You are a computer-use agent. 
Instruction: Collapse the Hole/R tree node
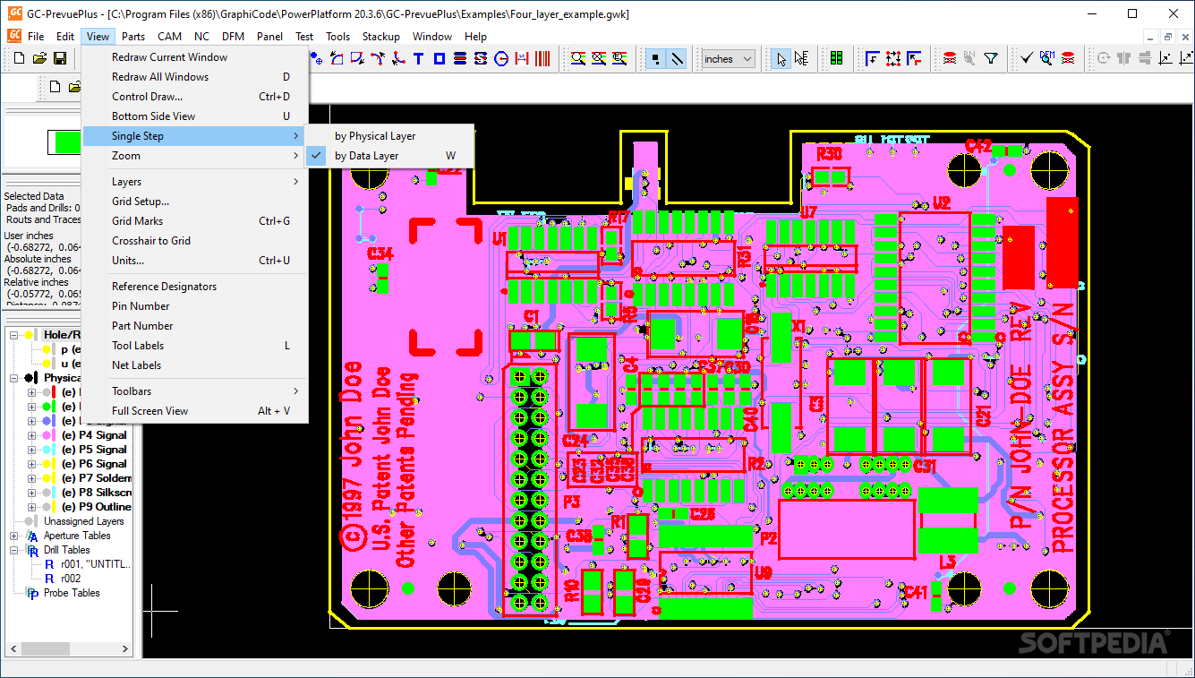pos(14,335)
